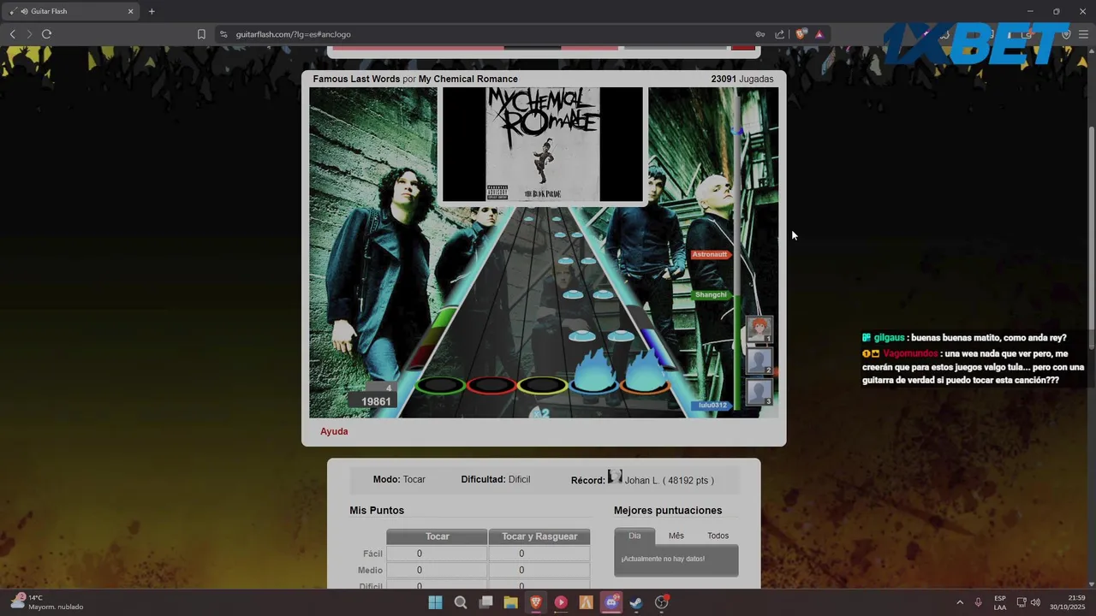This screenshot has height=616, width=1096.
Task: Click the 23091 Jugadas play count
Action: (x=742, y=79)
